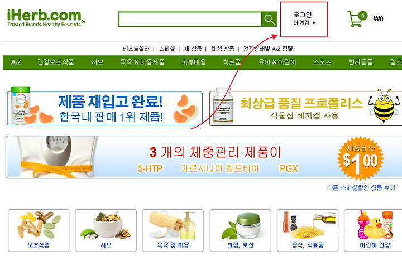Click the green magnifier search button

tap(269, 19)
